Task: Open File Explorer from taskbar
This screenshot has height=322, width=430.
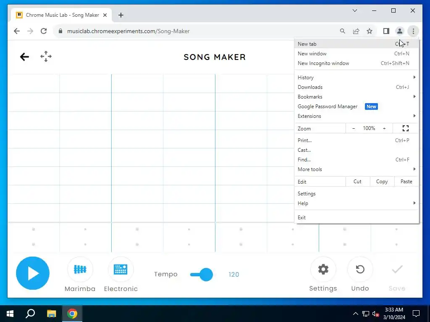Action: (x=51, y=314)
